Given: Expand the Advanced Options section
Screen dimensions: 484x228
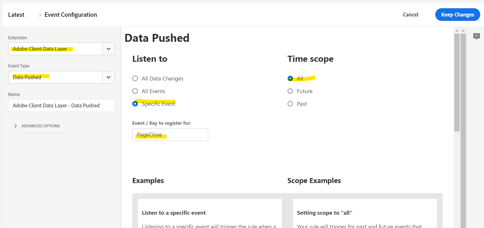Looking at the screenshot, I should tap(16, 126).
